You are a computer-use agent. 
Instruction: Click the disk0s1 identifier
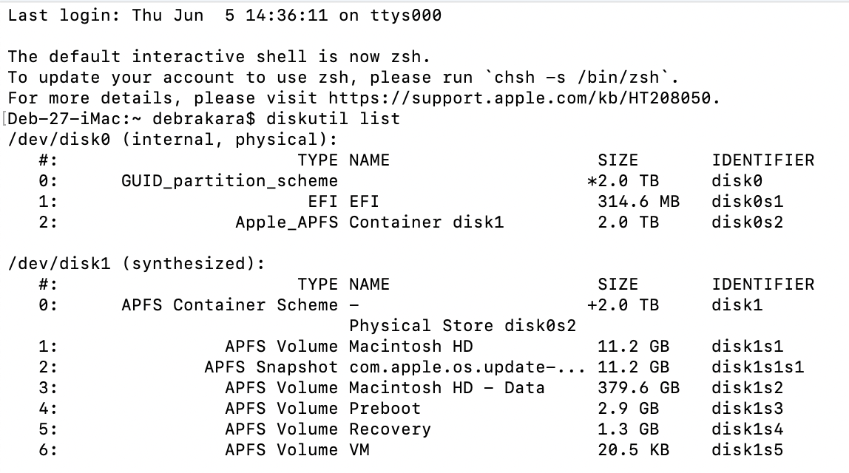click(x=747, y=201)
